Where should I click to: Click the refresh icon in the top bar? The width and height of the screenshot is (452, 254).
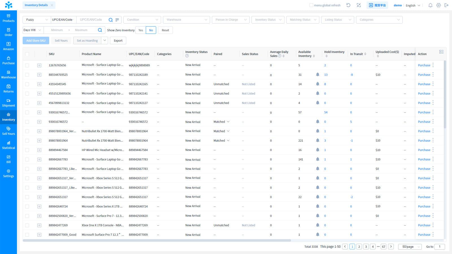coord(348,5)
